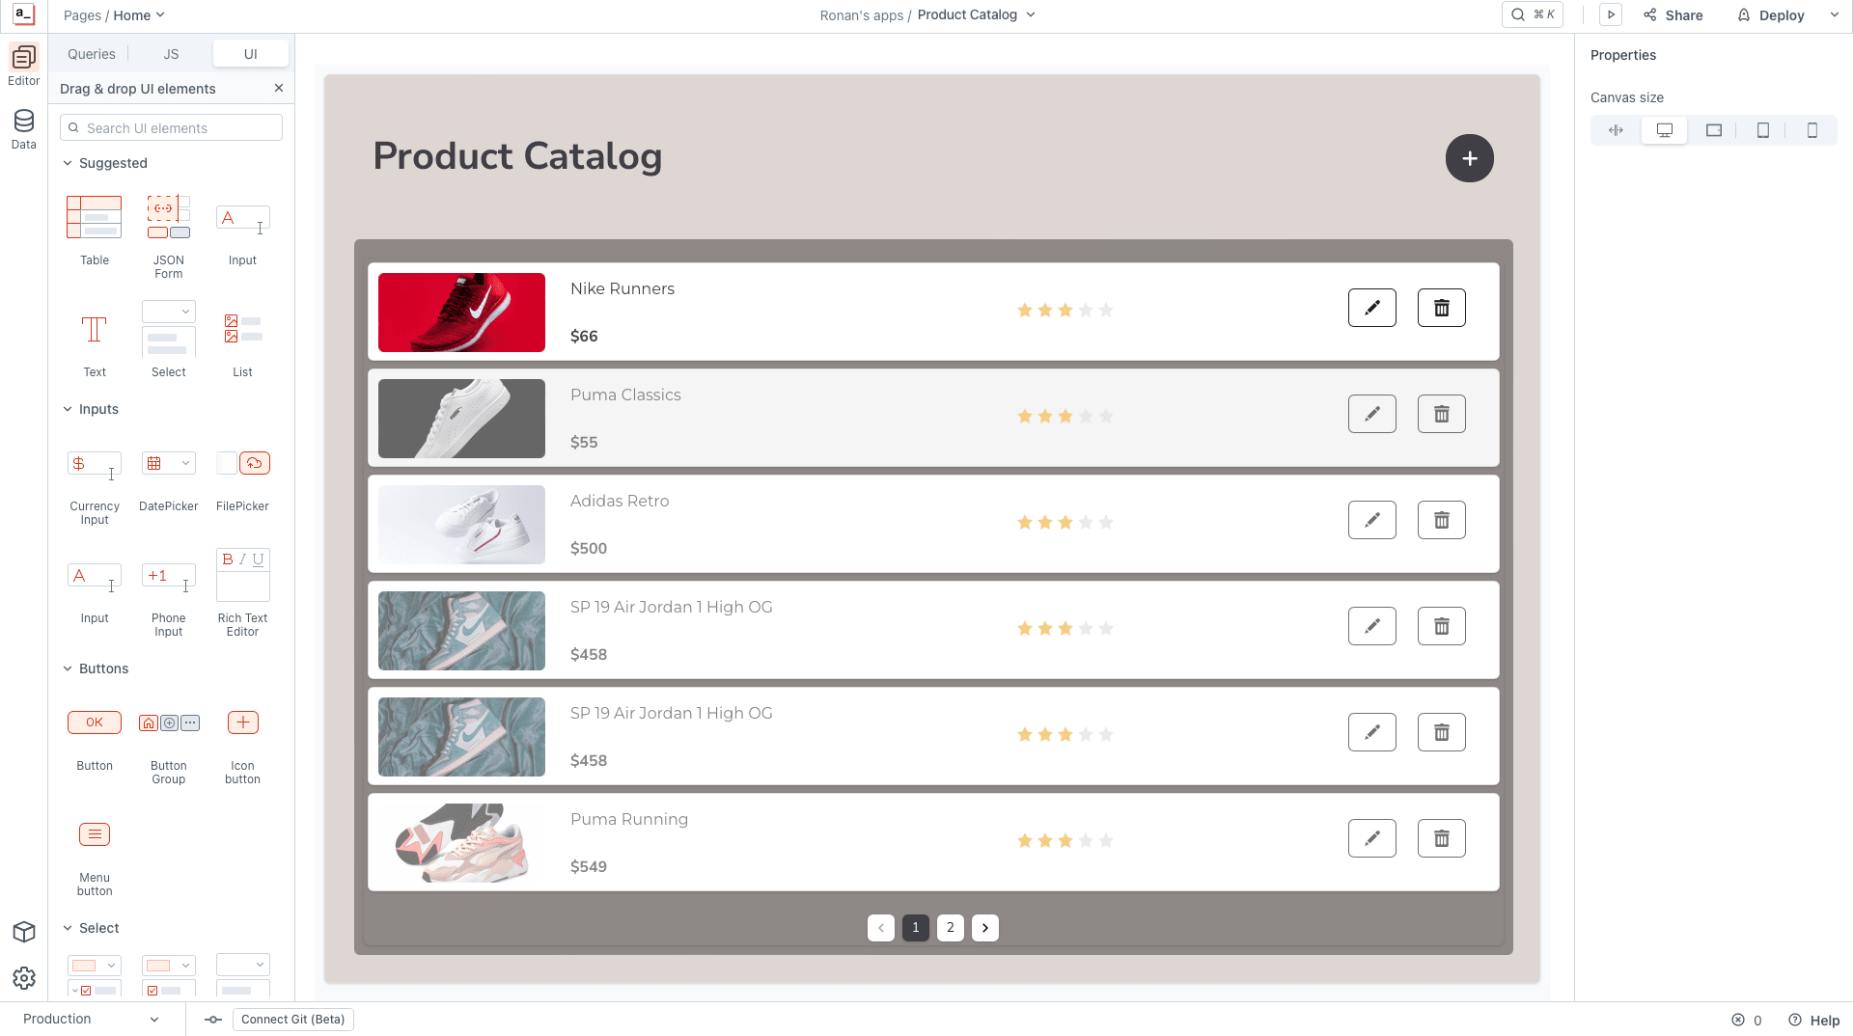The height and width of the screenshot is (1036, 1853).
Task: Switch to the JS tab
Action: 171,54
